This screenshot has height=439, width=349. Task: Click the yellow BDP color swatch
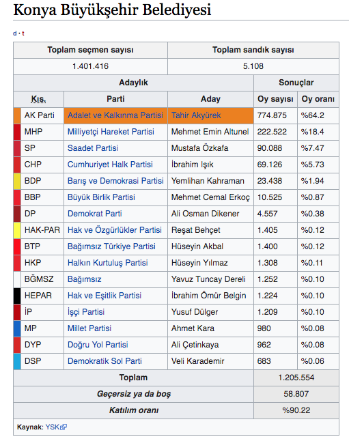click(17, 181)
